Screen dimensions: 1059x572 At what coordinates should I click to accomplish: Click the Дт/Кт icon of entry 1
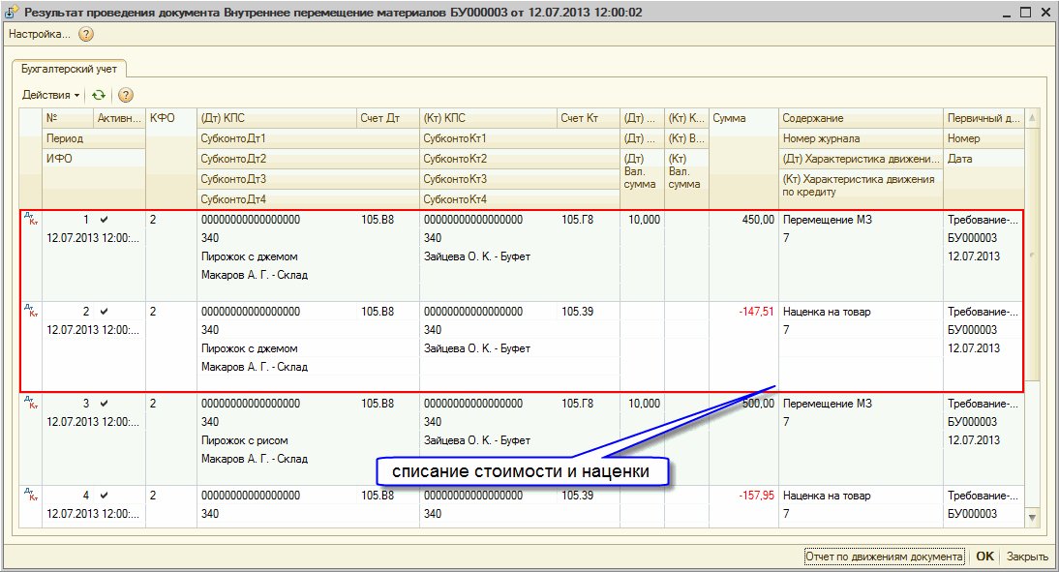point(31,219)
